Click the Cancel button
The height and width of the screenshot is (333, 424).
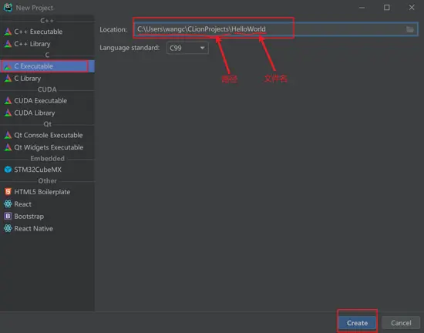click(401, 323)
